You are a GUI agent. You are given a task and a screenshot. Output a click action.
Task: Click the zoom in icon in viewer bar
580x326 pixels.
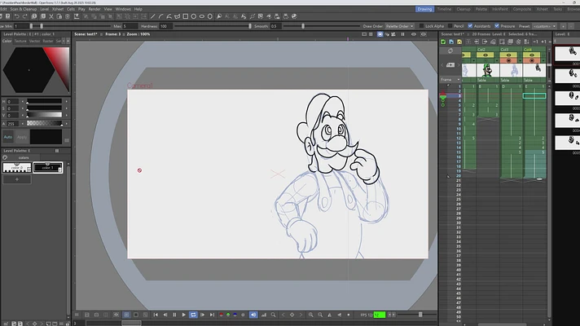tap(310, 315)
